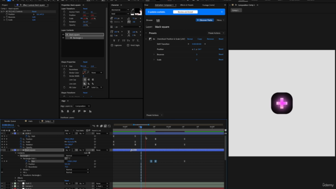
Task: Toggle the Ligatures checkbox
Action: pyautogui.click(x=112, y=45)
